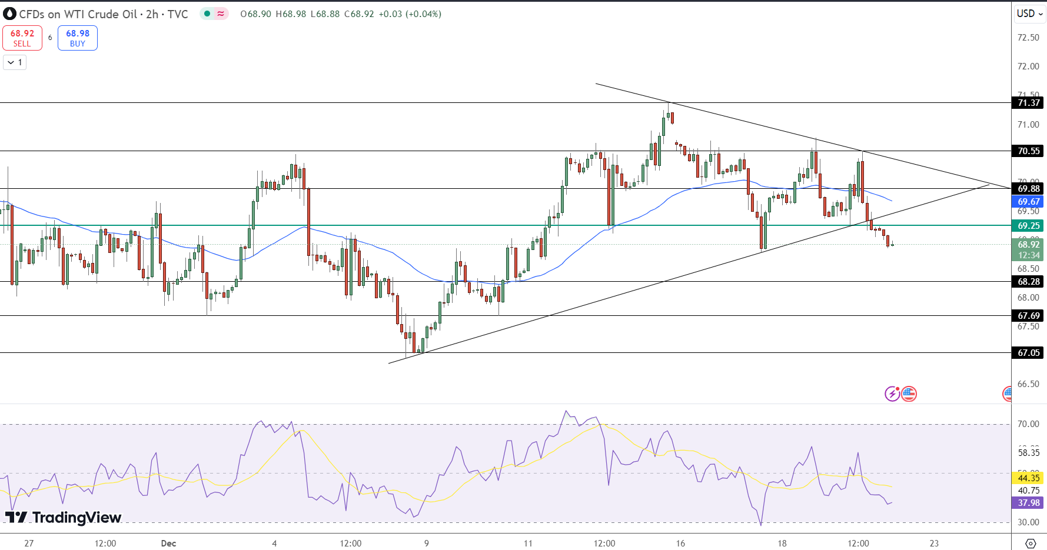Screen dimensions: 1047x550
Task: Click the 58.35 RSI scale label
Action: tap(1028, 453)
